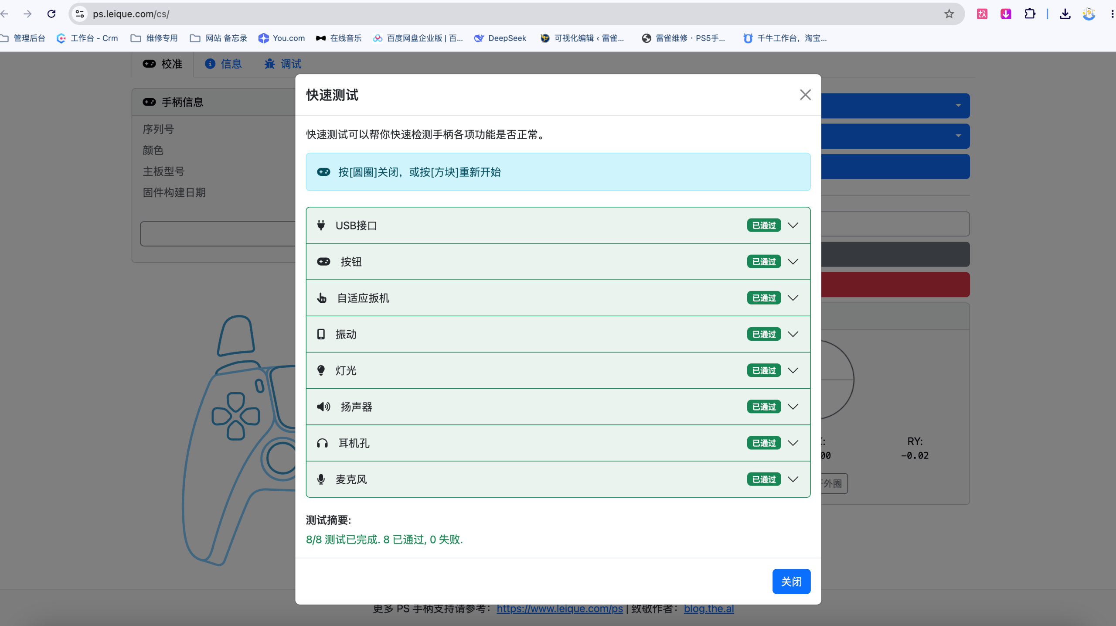
Task: Expand the 耳机孔 test row chevron
Action: pyautogui.click(x=793, y=443)
